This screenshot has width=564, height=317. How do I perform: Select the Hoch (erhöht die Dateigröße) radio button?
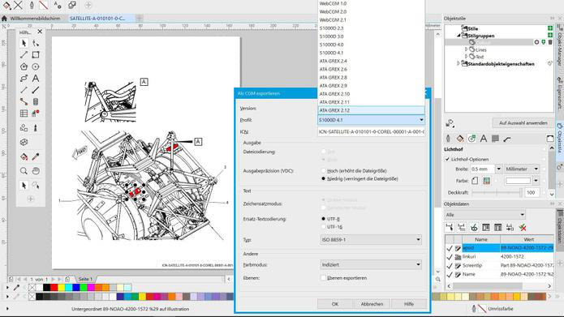[323, 171]
